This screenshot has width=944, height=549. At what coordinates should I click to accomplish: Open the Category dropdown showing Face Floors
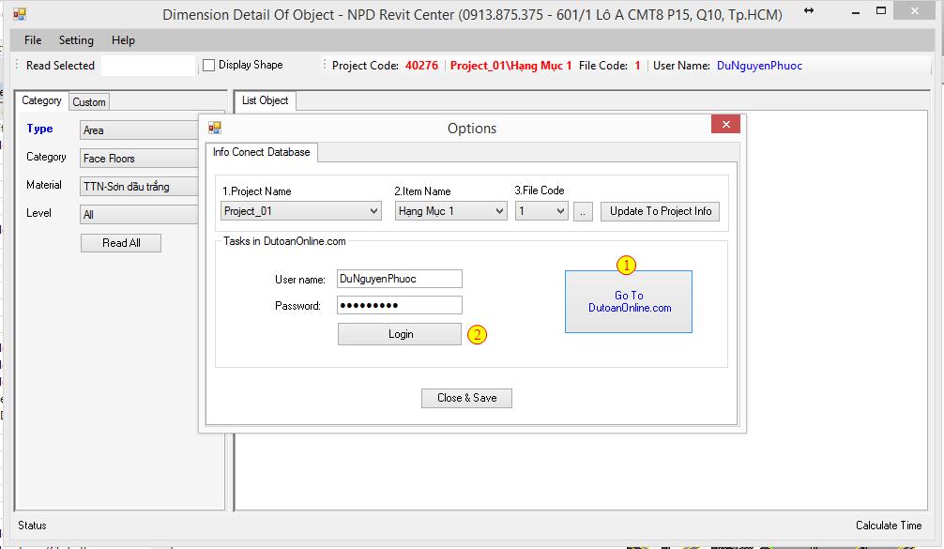(x=140, y=159)
